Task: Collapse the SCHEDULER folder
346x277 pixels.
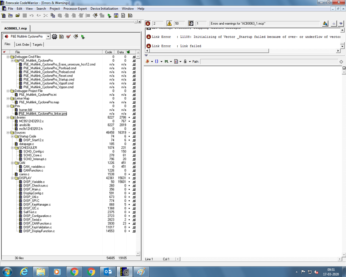Action: [x=12, y=148]
